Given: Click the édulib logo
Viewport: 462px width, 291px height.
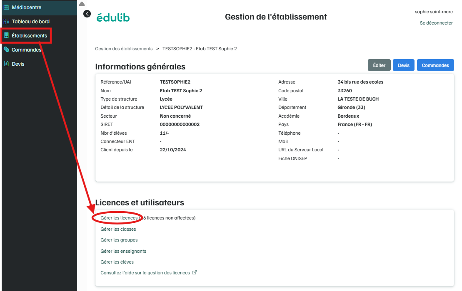Looking at the screenshot, I should 113,17.
